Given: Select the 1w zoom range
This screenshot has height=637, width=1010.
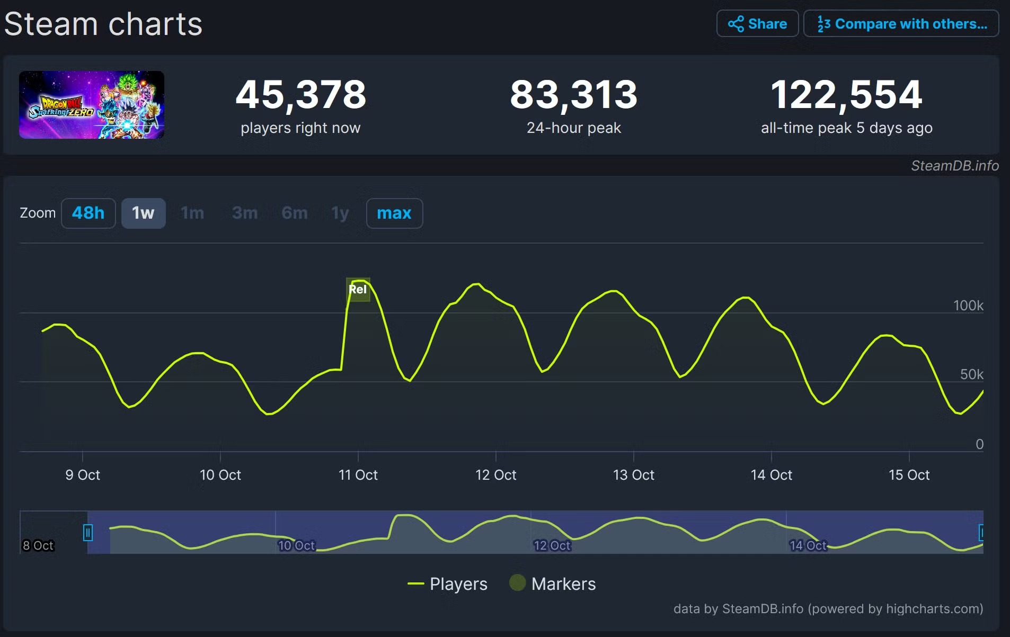Looking at the screenshot, I should [143, 213].
